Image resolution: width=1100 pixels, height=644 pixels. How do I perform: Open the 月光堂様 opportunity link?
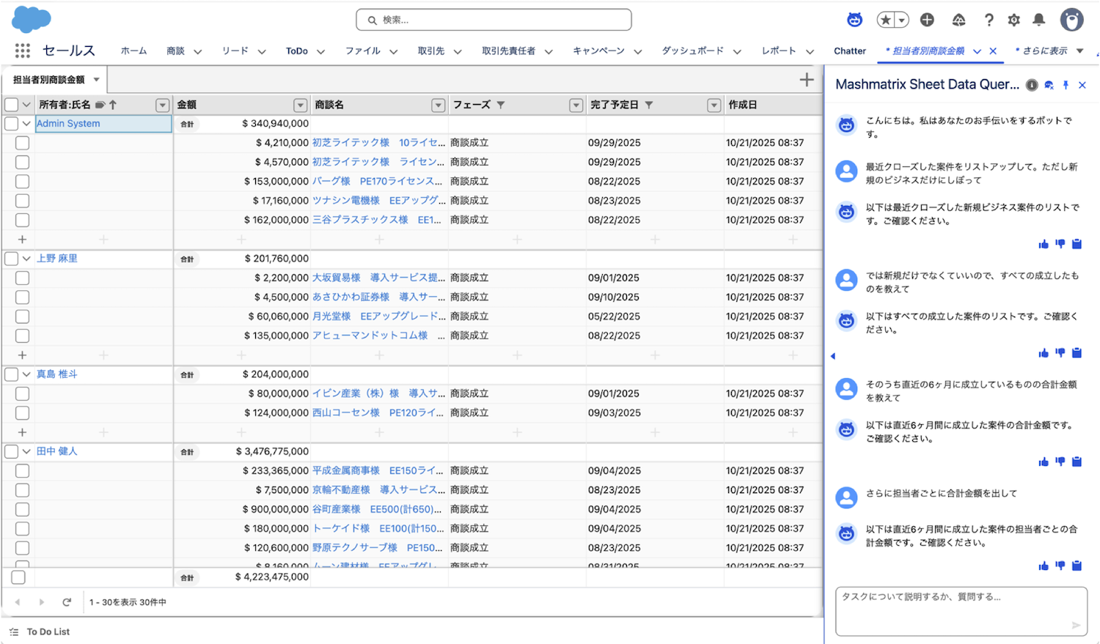tap(331, 317)
